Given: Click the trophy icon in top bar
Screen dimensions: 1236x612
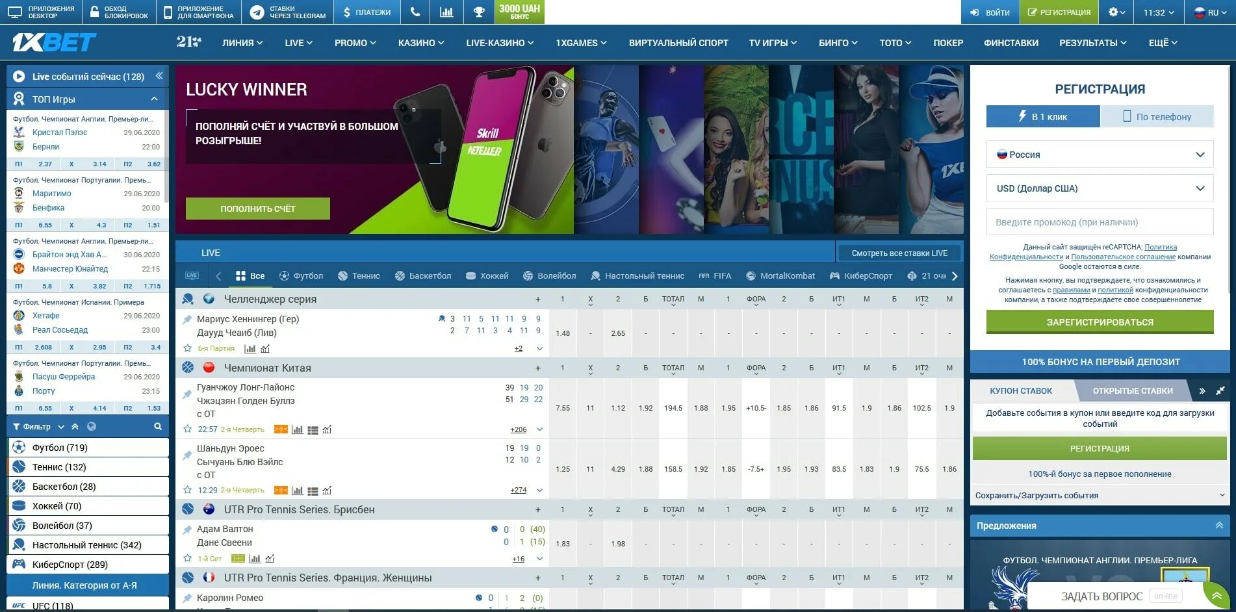Looking at the screenshot, I should click(x=479, y=12).
